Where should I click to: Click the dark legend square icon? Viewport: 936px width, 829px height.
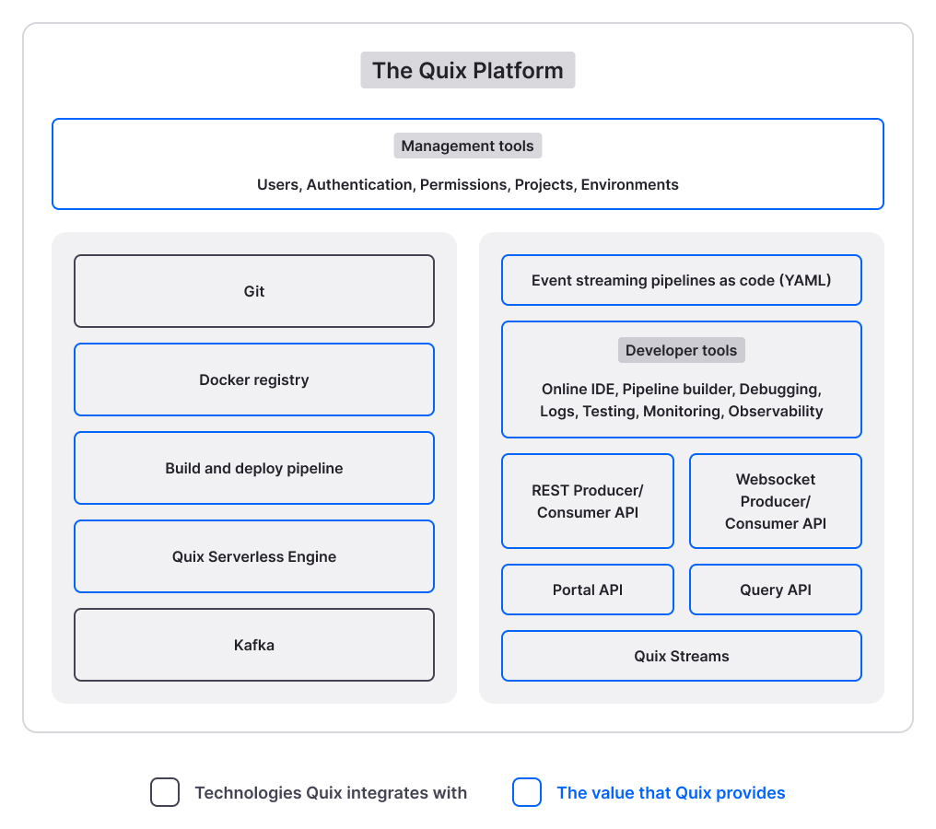tap(165, 792)
